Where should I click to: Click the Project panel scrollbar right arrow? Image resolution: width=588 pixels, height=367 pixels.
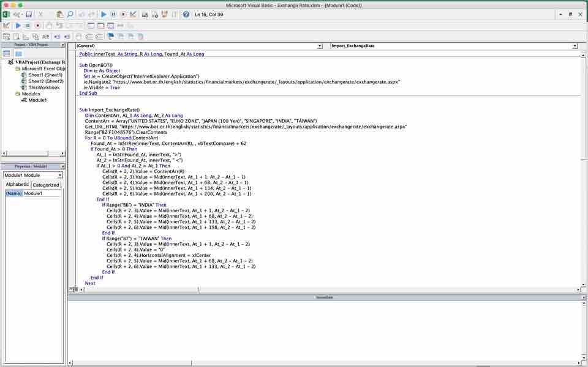pyautogui.click(x=62, y=154)
